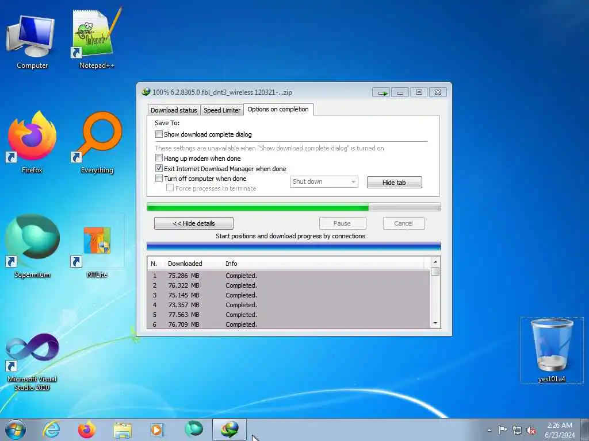Show hidden system tray icons arrow
The width and height of the screenshot is (589, 441).
tap(489, 430)
